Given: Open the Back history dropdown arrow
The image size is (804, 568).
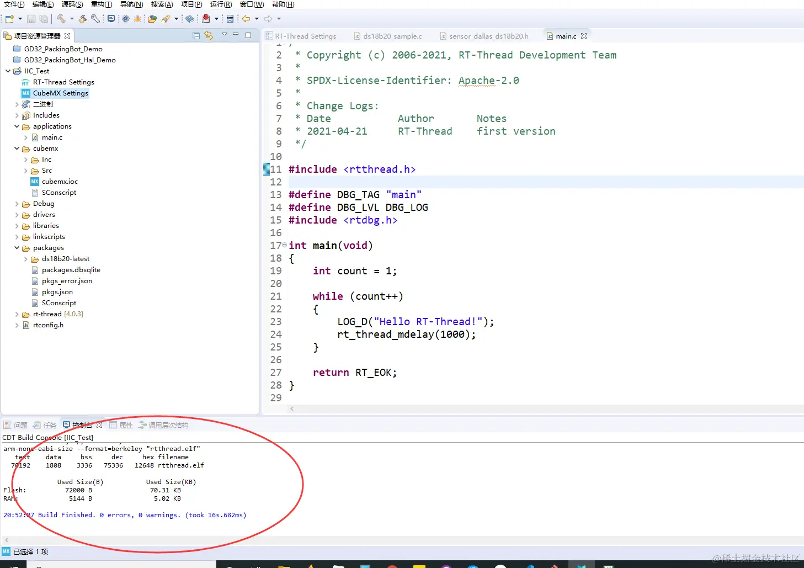Looking at the screenshot, I should pyautogui.click(x=257, y=19).
